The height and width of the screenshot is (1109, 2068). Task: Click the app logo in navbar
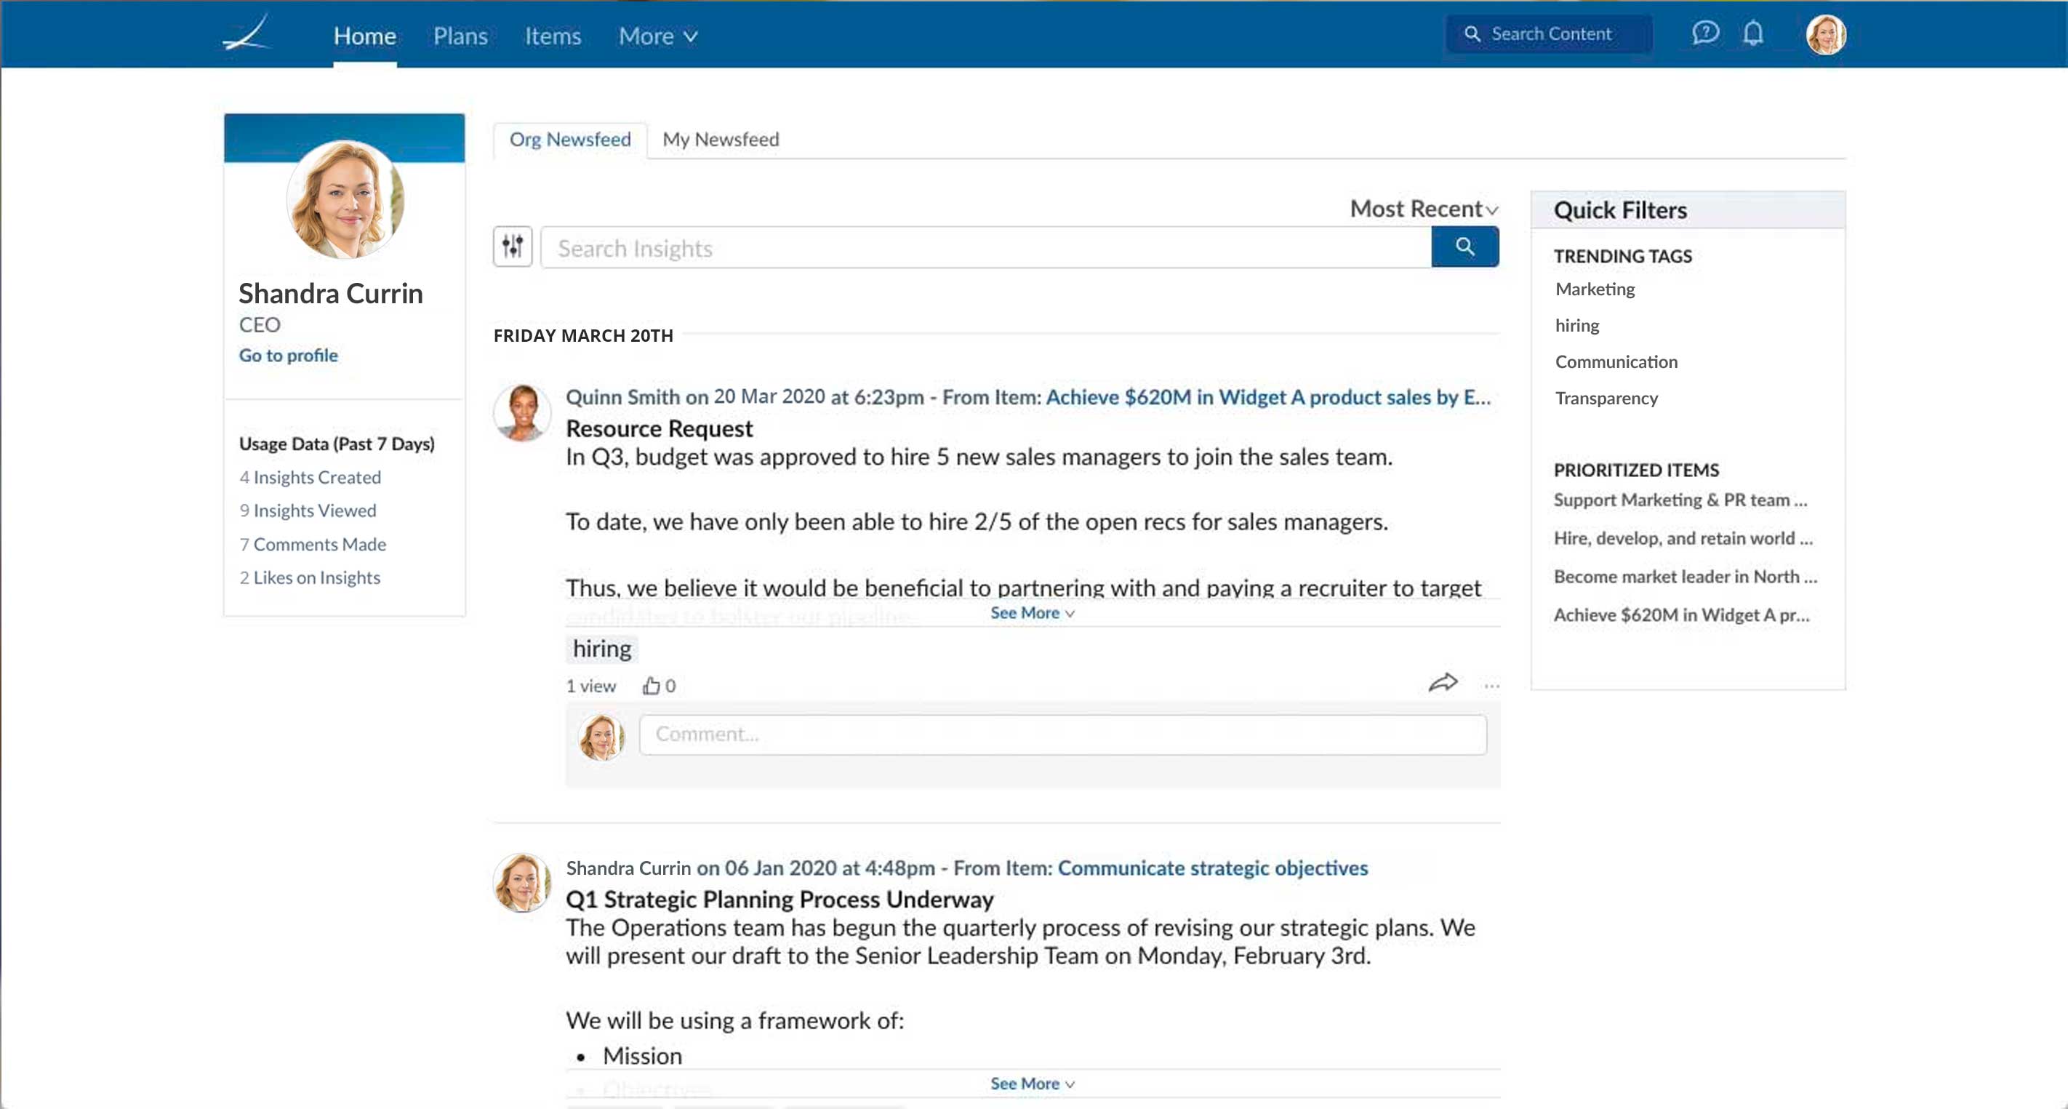coord(247,33)
